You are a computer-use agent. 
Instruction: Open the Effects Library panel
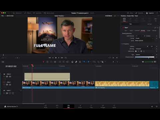click(x=28, y=13)
